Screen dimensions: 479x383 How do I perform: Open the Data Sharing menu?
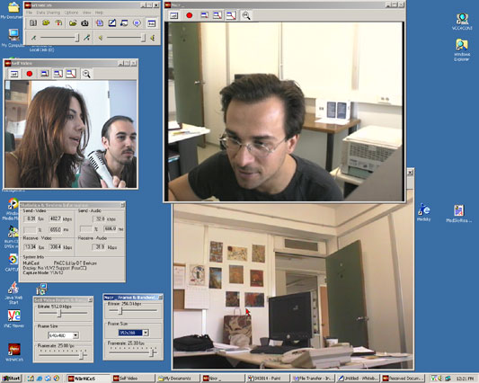tap(49, 13)
